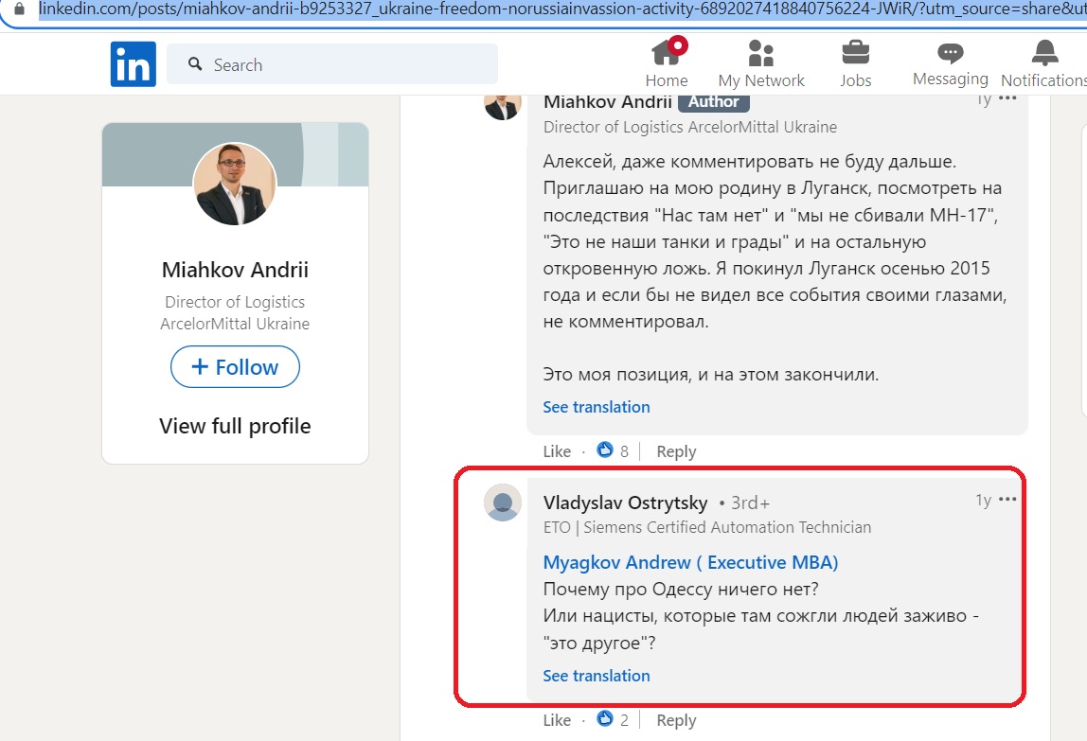The image size is (1087, 741).
Task: Like Vladyslav Ostrytsky's comment
Action: click(557, 720)
